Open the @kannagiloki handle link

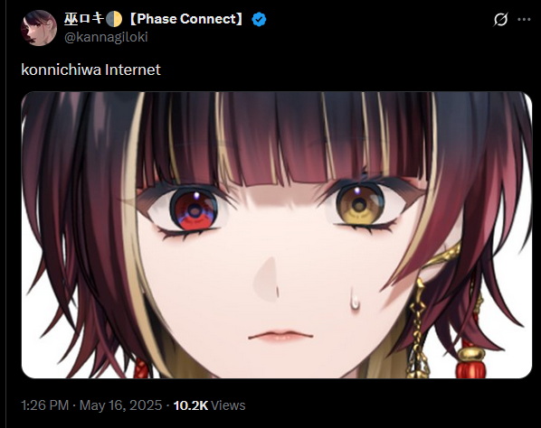(106, 37)
